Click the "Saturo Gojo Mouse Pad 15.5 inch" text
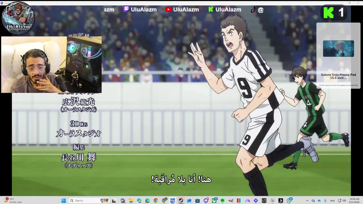This screenshot has height=204, width=363. tap(338, 76)
